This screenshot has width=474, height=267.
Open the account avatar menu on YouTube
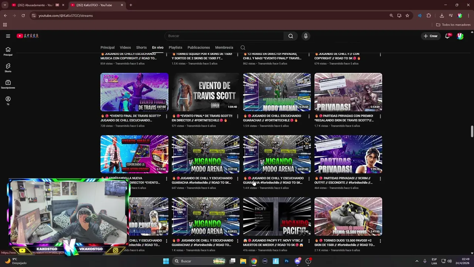460,36
